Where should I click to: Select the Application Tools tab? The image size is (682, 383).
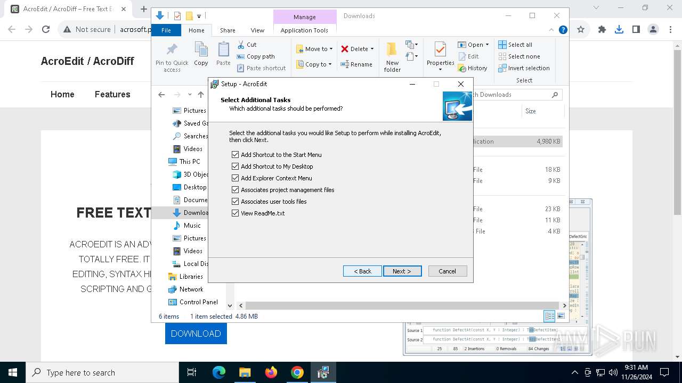[304, 30]
